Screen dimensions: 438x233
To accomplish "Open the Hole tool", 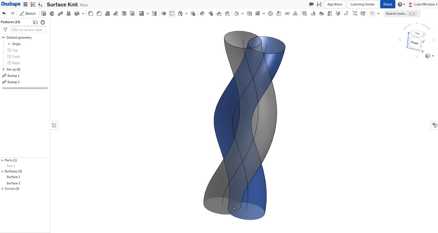I will coord(132,13).
